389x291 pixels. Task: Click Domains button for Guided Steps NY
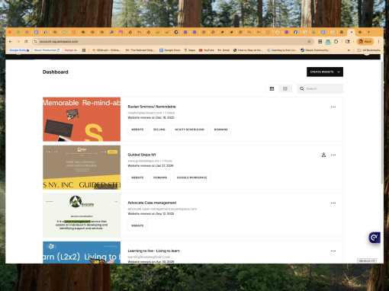coord(160,177)
